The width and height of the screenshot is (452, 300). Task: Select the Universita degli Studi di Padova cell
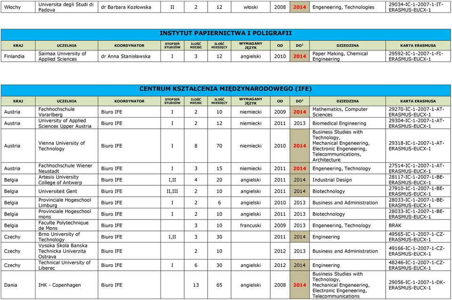(66, 7)
